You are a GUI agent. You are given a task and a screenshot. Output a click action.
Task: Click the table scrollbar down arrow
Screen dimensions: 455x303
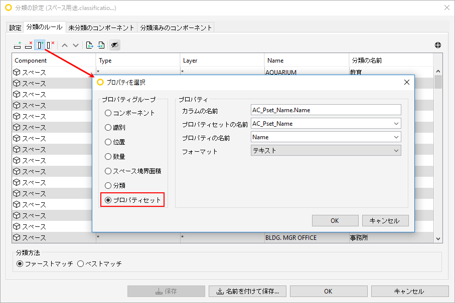[x=438, y=239]
